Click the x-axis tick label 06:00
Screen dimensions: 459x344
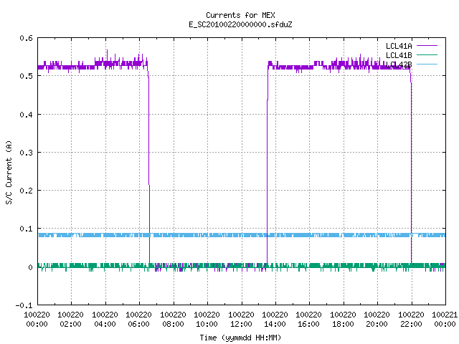138,325
